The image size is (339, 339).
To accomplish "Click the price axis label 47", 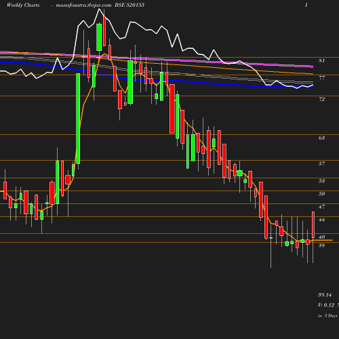I will click(x=322, y=207).
